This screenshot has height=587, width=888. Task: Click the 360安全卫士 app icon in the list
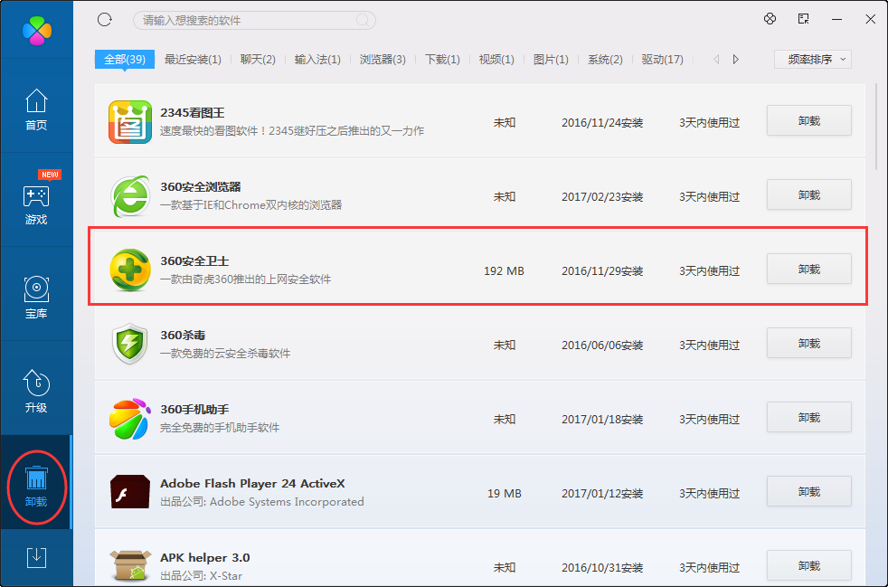coord(130,269)
